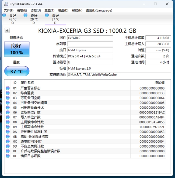
Task: Open the 语言(L)(Language) menu
Action: [99, 11]
